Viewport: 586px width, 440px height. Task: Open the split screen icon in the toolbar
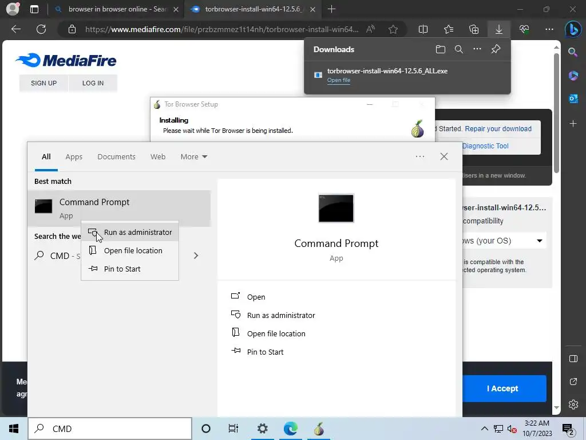pyautogui.click(x=423, y=29)
